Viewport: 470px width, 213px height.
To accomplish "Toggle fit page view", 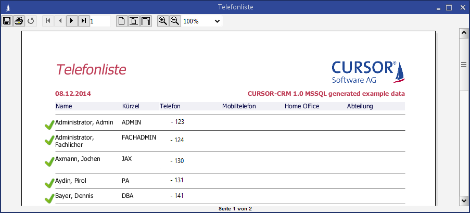I will pos(134,21).
